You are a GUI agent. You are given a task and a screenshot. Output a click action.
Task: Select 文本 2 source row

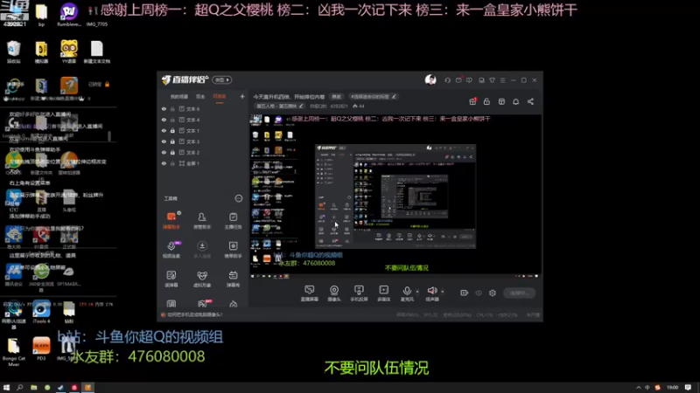(x=203, y=152)
